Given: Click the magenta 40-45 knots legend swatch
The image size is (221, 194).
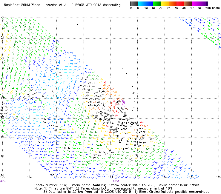Looking at the screenshot, I should coord(196,4).
